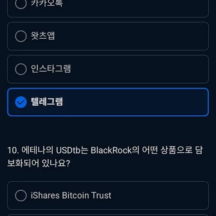
Task: Click the partially visible option below iShares
Action: [108, 215]
